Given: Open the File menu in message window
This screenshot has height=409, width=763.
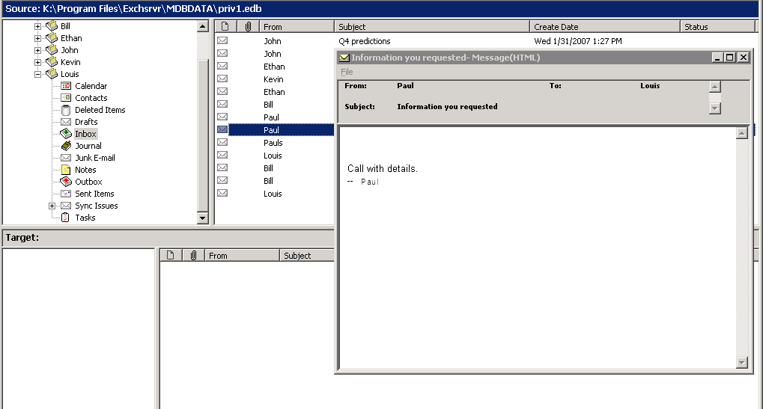Looking at the screenshot, I should tap(347, 72).
